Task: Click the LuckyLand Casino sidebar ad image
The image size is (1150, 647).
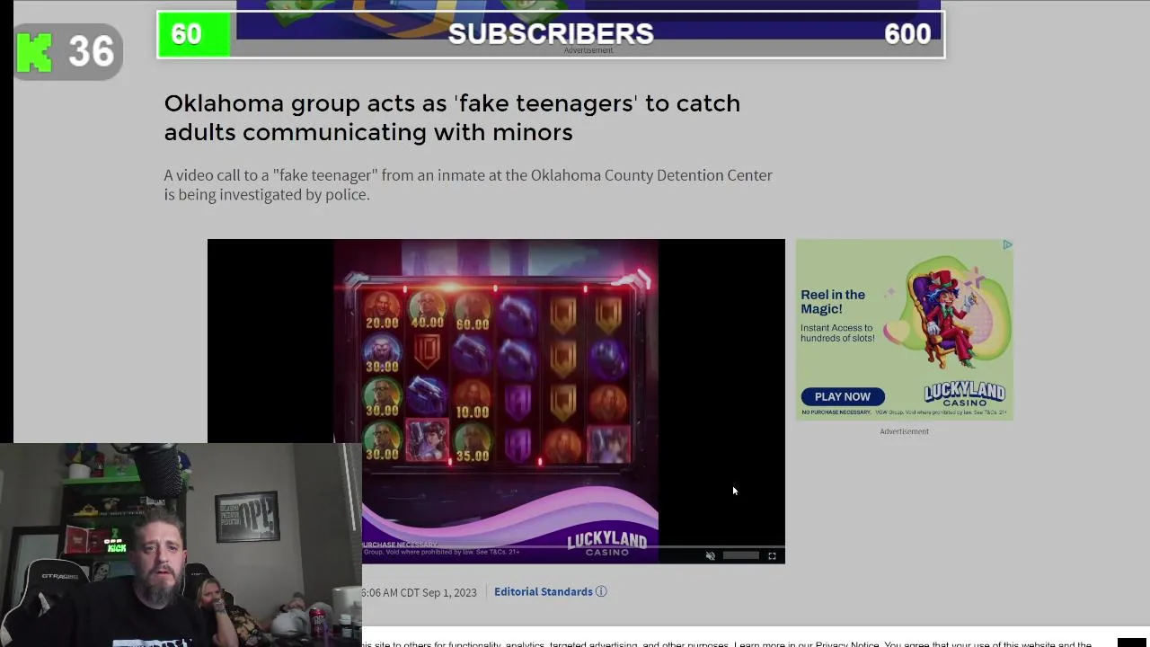Action: click(x=905, y=330)
